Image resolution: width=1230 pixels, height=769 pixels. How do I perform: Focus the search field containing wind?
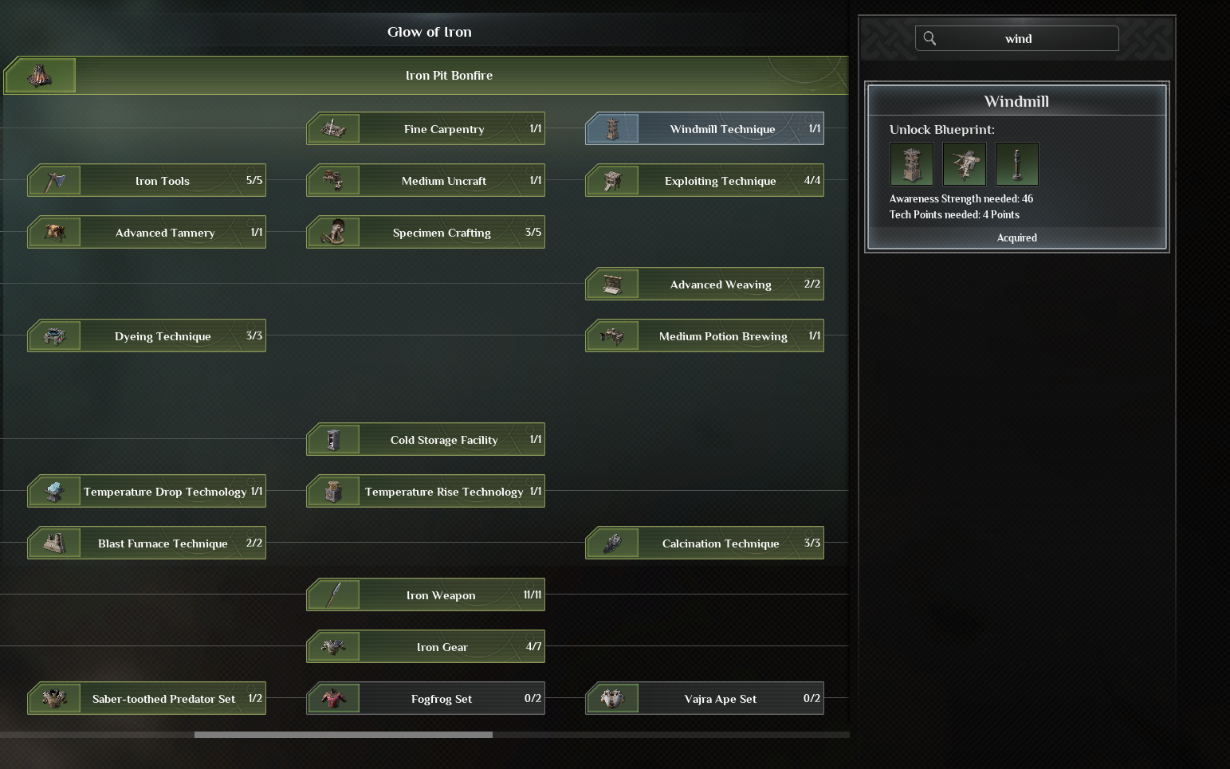click(x=1017, y=38)
